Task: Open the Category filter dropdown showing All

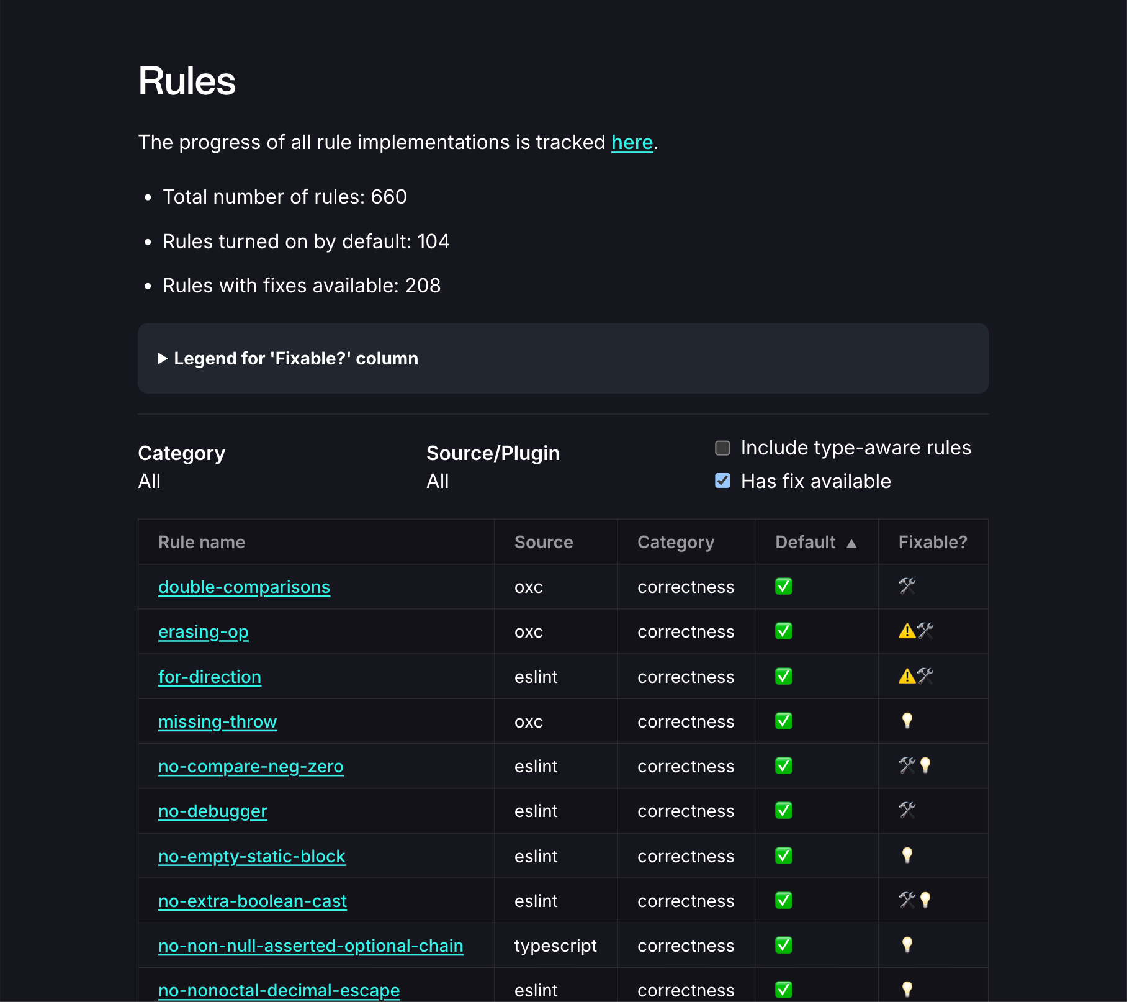Action: [x=150, y=481]
